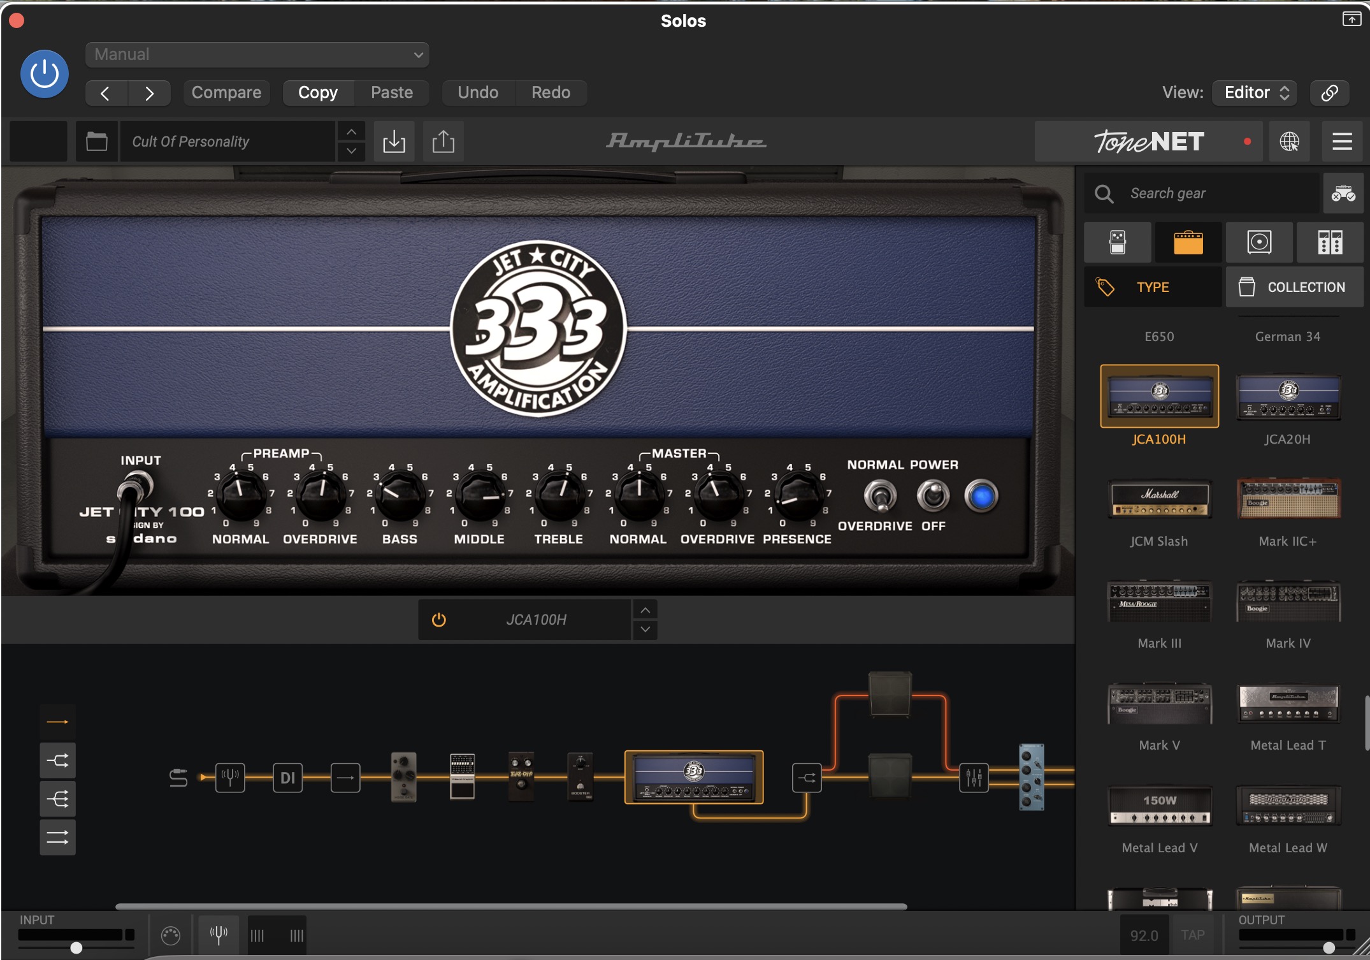The width and height of the screenshot is (1370, 960).
Task: Go to next preset arrow
Action: click(149, 93)
